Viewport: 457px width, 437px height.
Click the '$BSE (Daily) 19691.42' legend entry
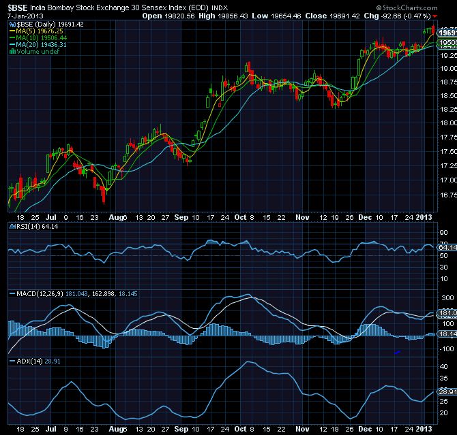(x=50, y=25)
